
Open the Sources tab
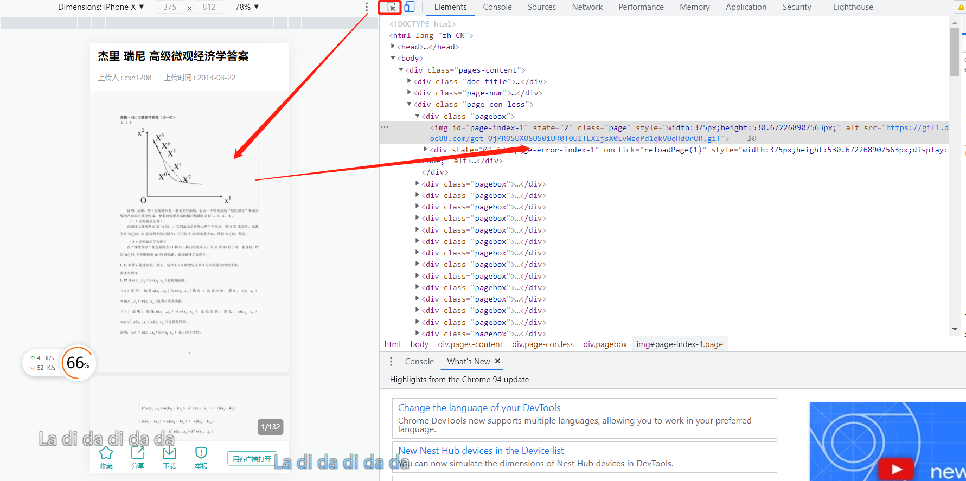[x=541, y=7]
